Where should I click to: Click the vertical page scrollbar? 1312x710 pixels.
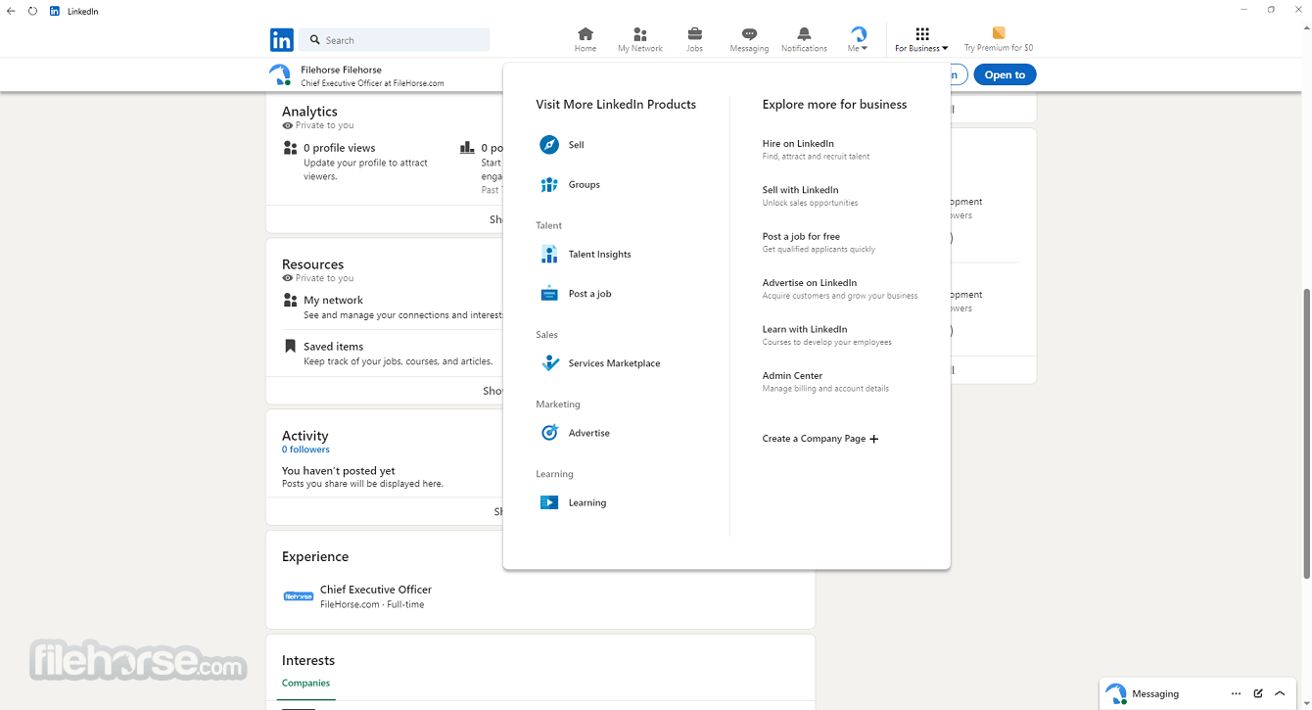[x=1305, y=434]
